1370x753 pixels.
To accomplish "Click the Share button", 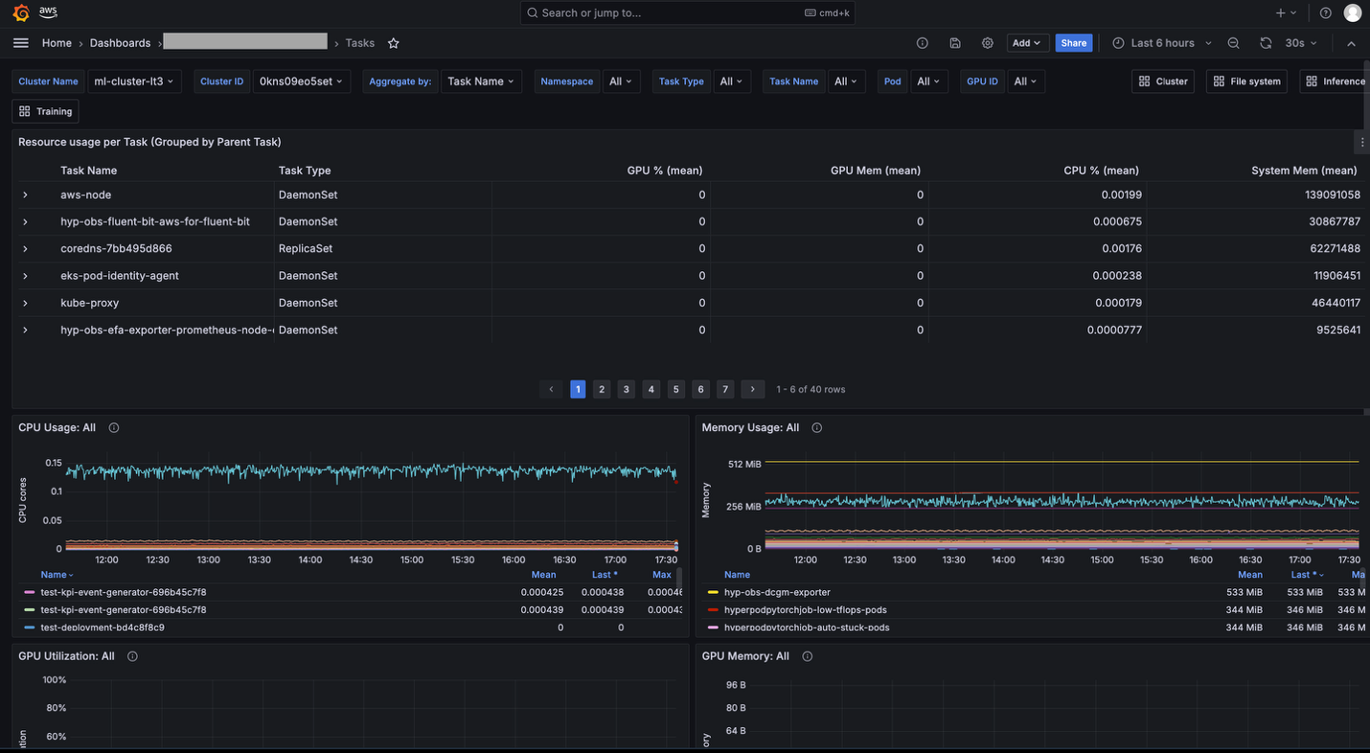I will [1073, 43].
